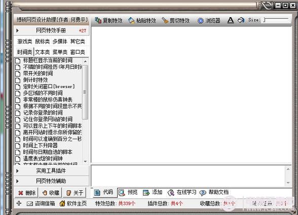Select 带开关的时间 list item

[38, 73]
